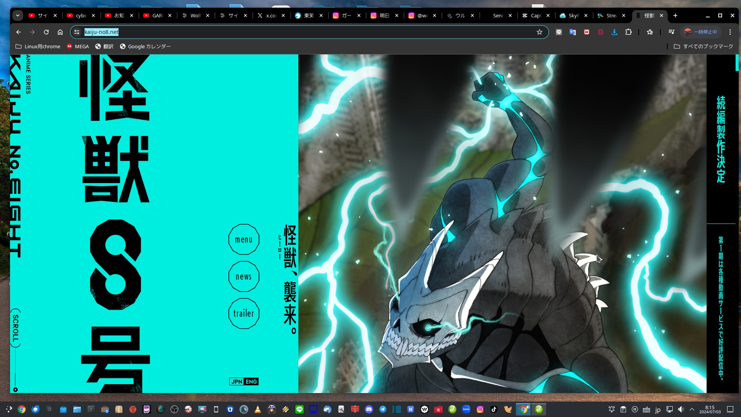Open the Chrome three-dot menu
The width and height of the screenshot is (741, 417).
730,32
